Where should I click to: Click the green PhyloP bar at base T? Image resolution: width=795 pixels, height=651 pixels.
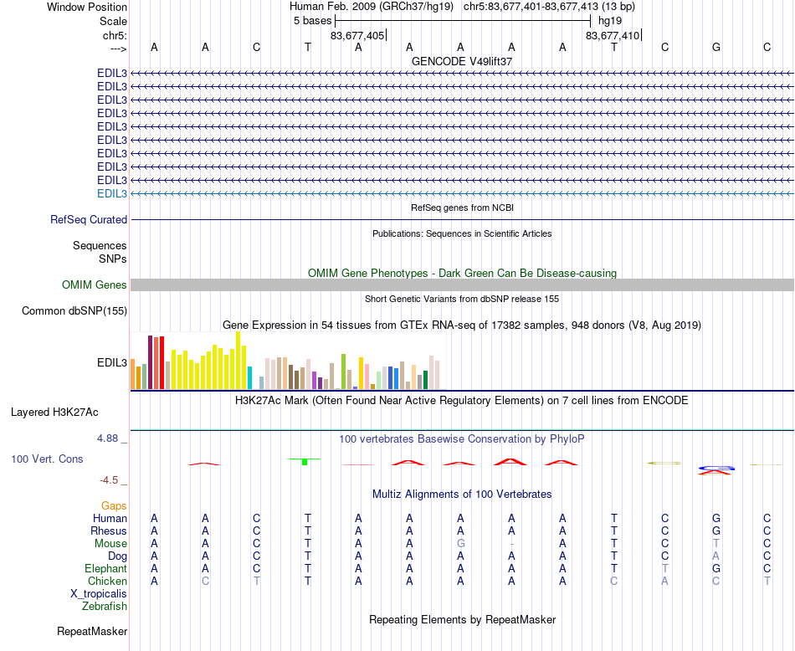[305, 461]
